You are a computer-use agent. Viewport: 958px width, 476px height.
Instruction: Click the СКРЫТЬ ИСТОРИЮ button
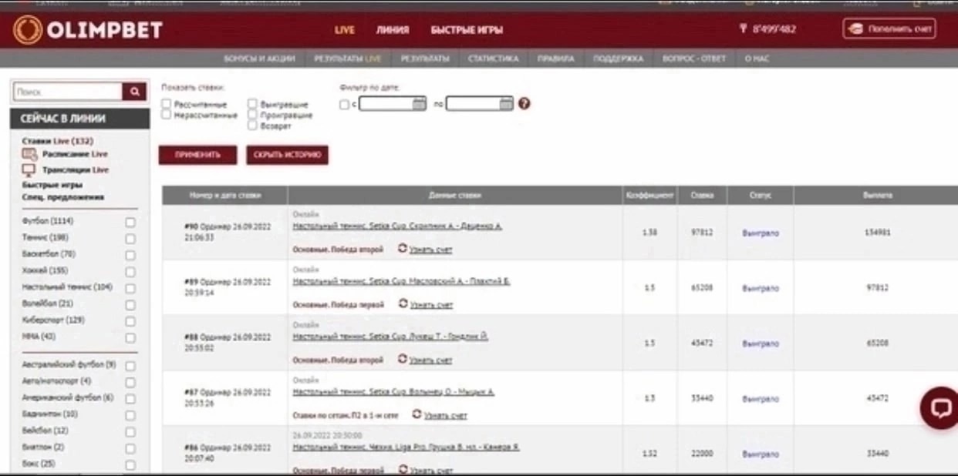287,155
